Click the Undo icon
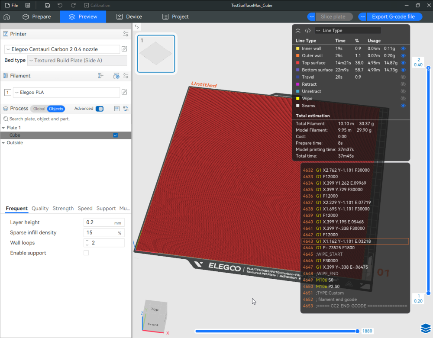433x338 pixels. tap(60, 5)
